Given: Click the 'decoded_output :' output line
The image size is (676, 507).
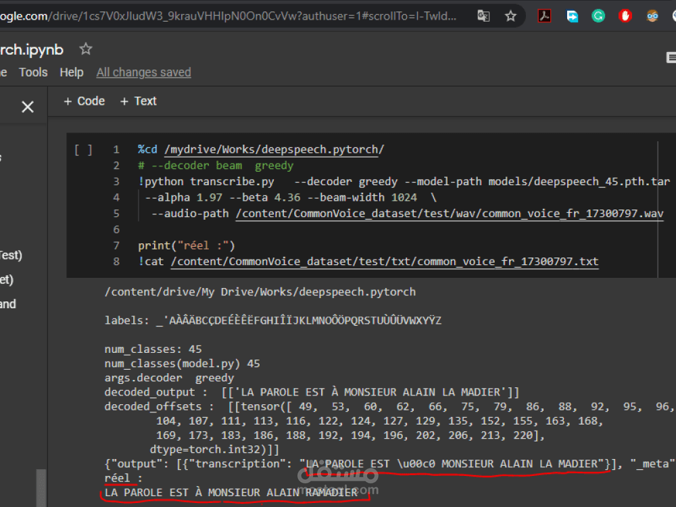Looking at the screenshot, I should click(x=312, y=392).
